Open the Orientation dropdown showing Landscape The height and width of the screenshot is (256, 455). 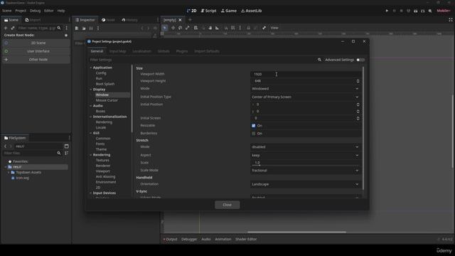pos(306,184)
